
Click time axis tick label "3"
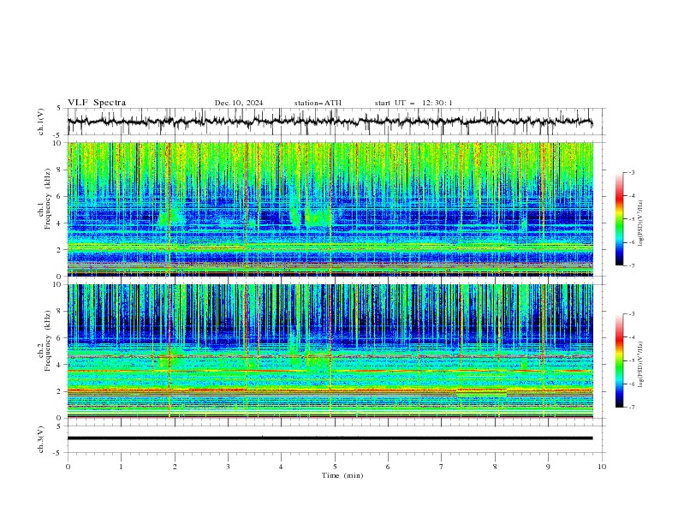[228, 467]
